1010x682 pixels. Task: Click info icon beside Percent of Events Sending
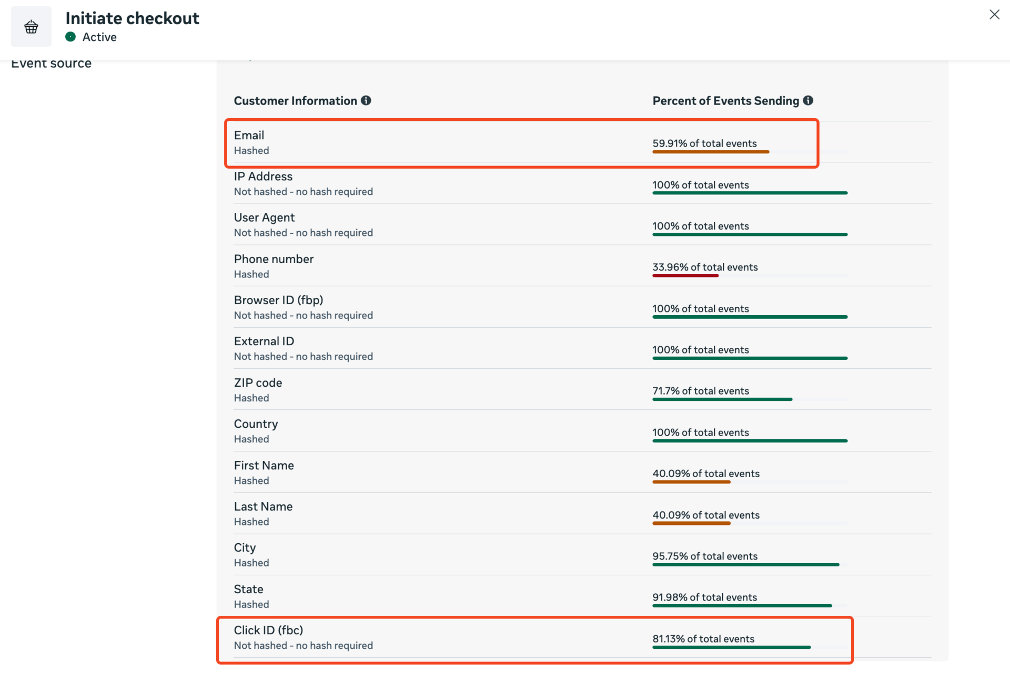pyautogui.click(x=808, y=100)
